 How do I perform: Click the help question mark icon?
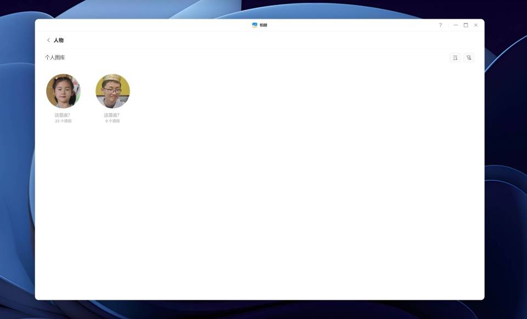click(x=440, y=25)
